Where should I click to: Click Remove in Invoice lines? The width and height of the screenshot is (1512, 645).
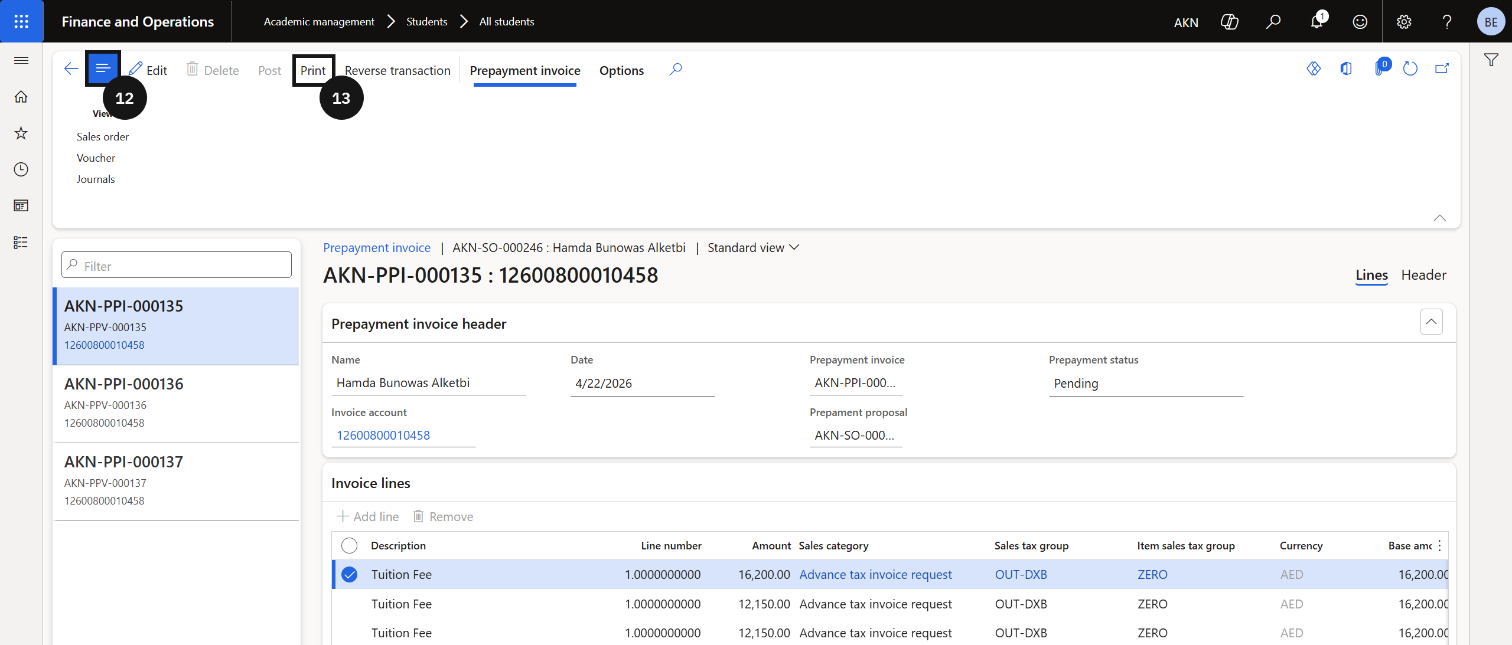pos(444,516)
